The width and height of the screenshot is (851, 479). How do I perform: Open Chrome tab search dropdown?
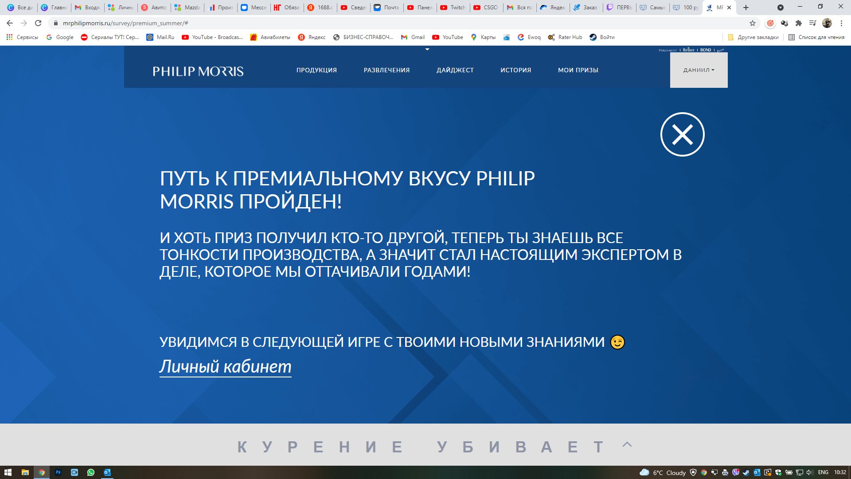[x=781, y=8]
